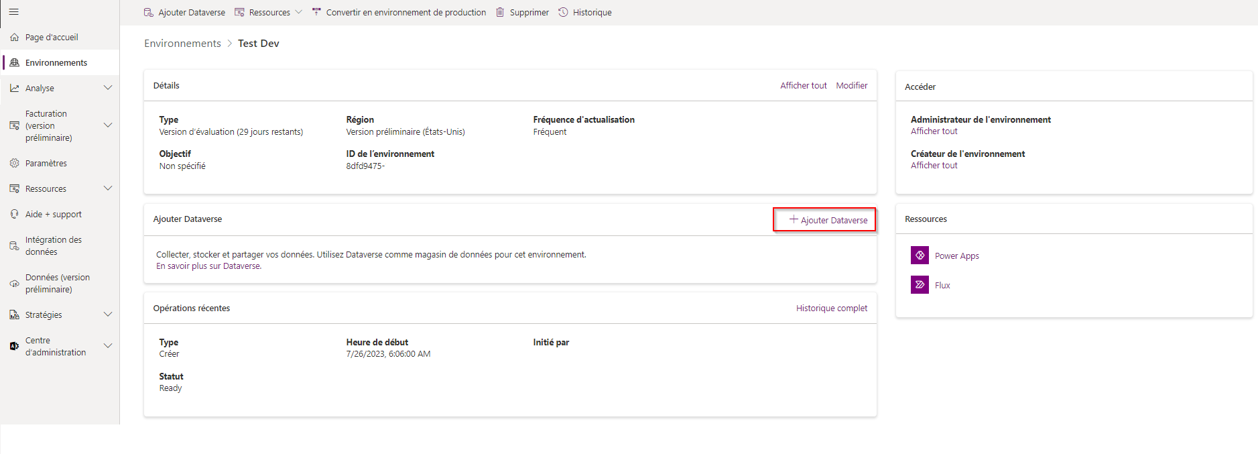Click the Supprimer trash icon
Image resolution: width=1258 pixels, height=454 pixels.
pos(500,12)
